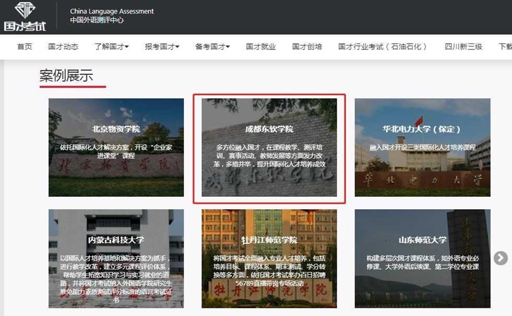Expand the 备考国才 dropdown

[x=212, y=47]
